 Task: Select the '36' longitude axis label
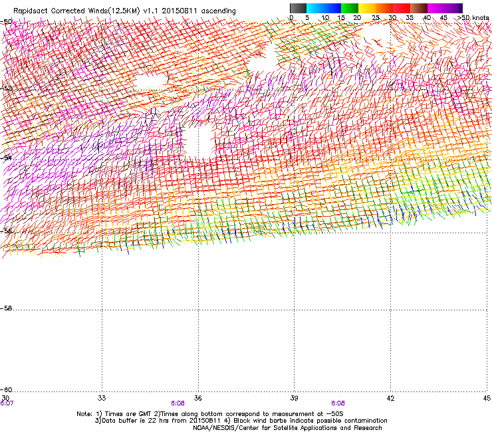(x=197, y=398)
